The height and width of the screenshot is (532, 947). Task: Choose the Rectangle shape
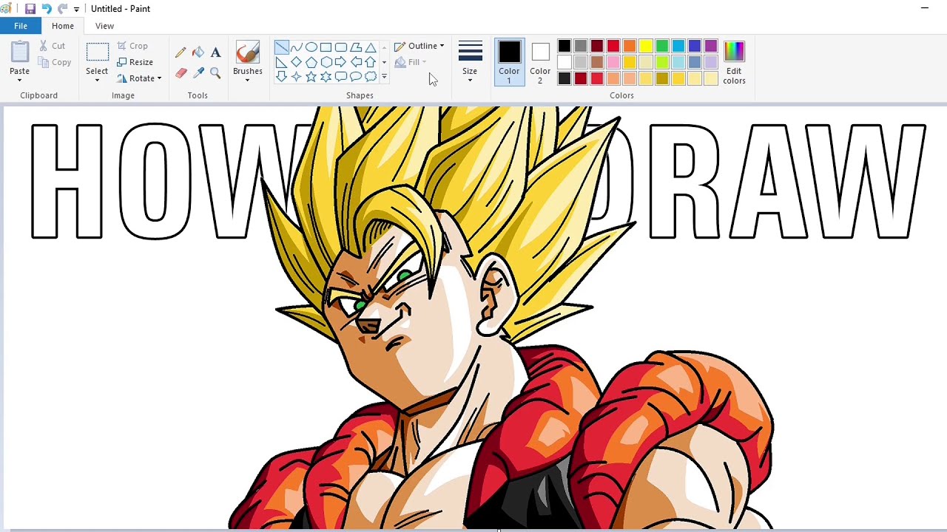[x=326, y=47]
